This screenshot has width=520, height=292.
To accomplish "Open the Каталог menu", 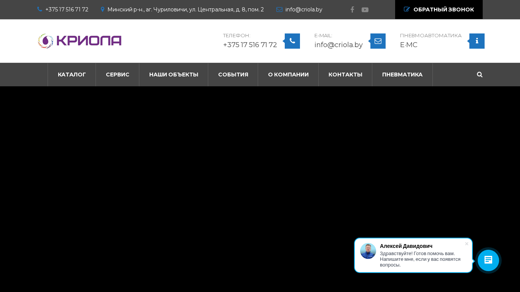I will click(72, 75).
